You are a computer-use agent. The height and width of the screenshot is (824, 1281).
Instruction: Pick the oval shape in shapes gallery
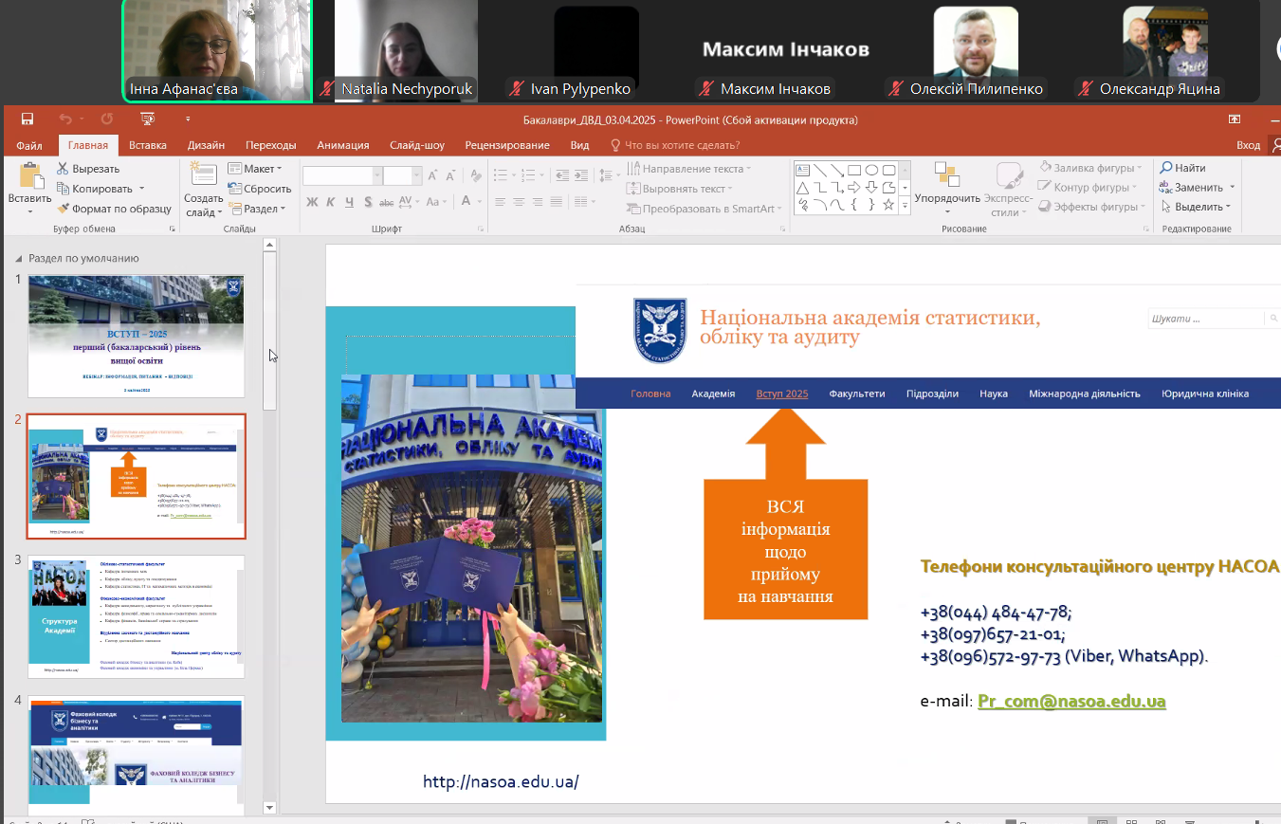[x=870, y=170]
